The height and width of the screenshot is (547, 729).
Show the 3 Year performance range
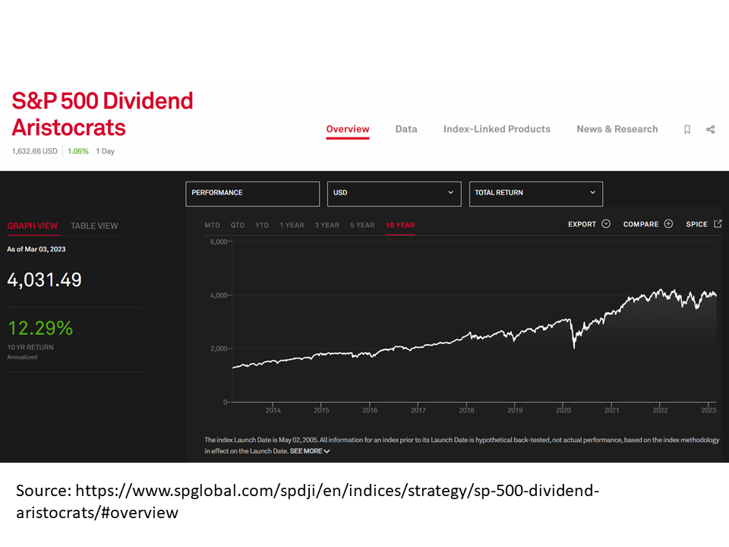[327, 225]
